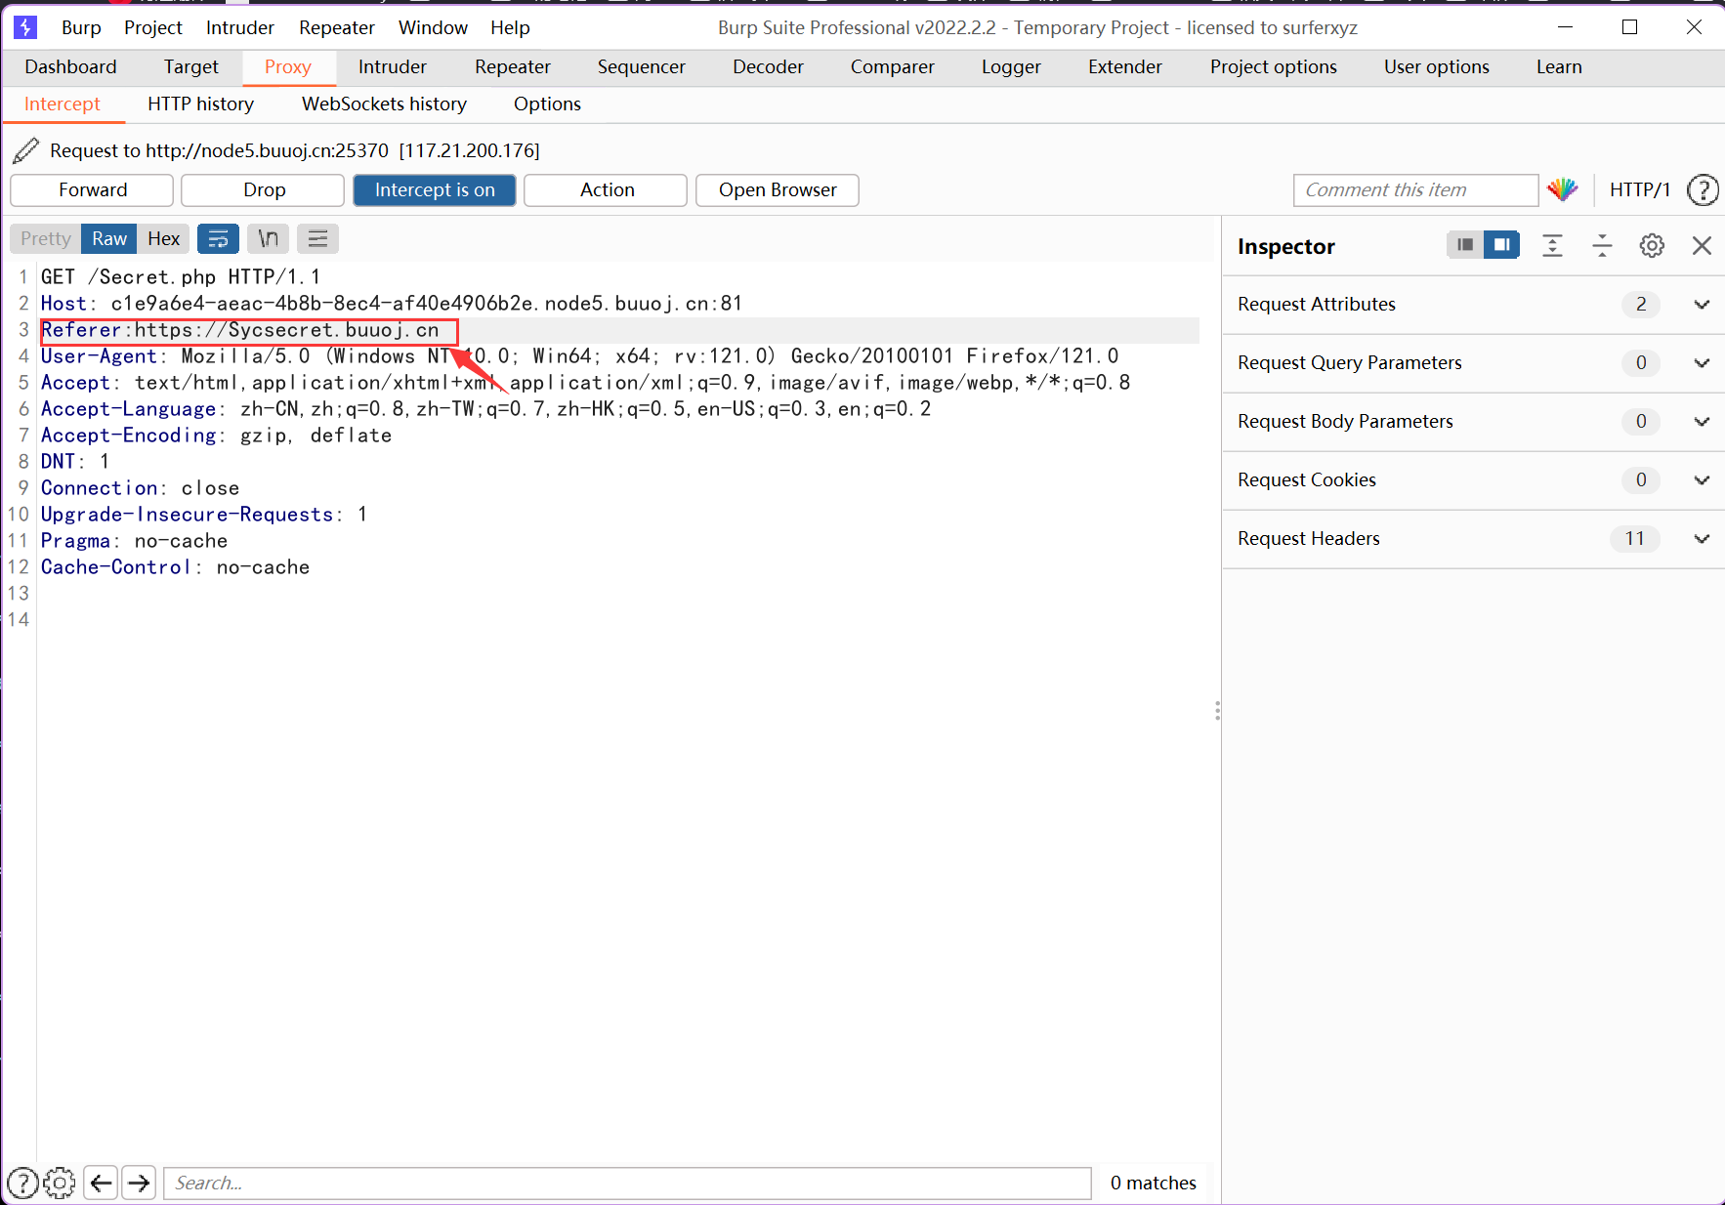This screenshot has width=1725, height=1205.
Task: Open Inspector settings gear
Action: 1652,245
